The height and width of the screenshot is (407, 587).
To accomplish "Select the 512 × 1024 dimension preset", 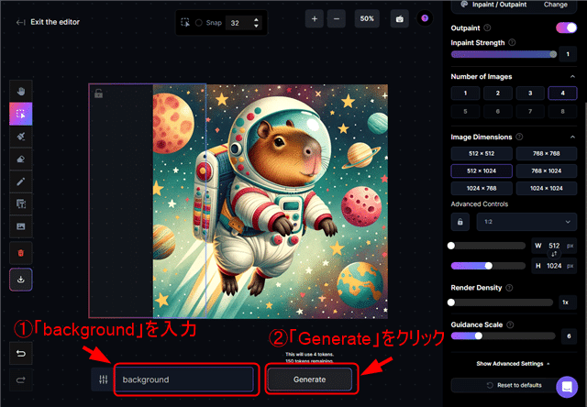I will tap(482, 170).
